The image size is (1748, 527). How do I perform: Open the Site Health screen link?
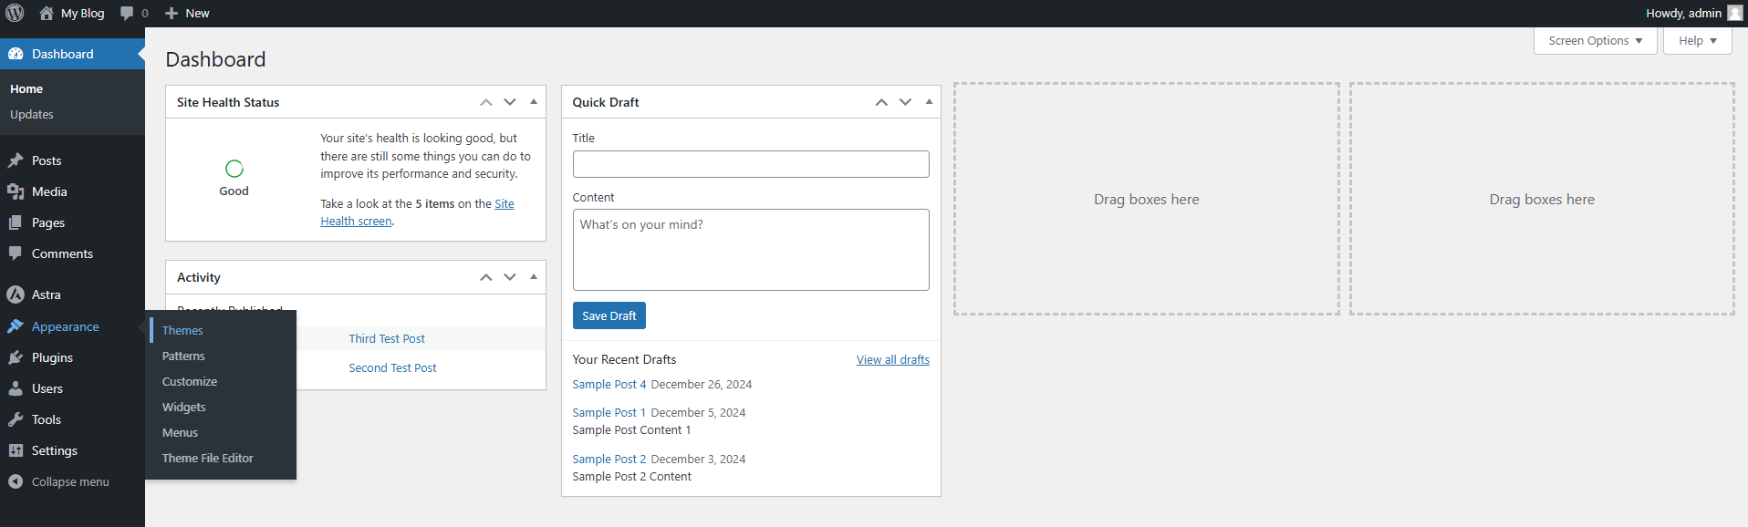tap(417, 212)
